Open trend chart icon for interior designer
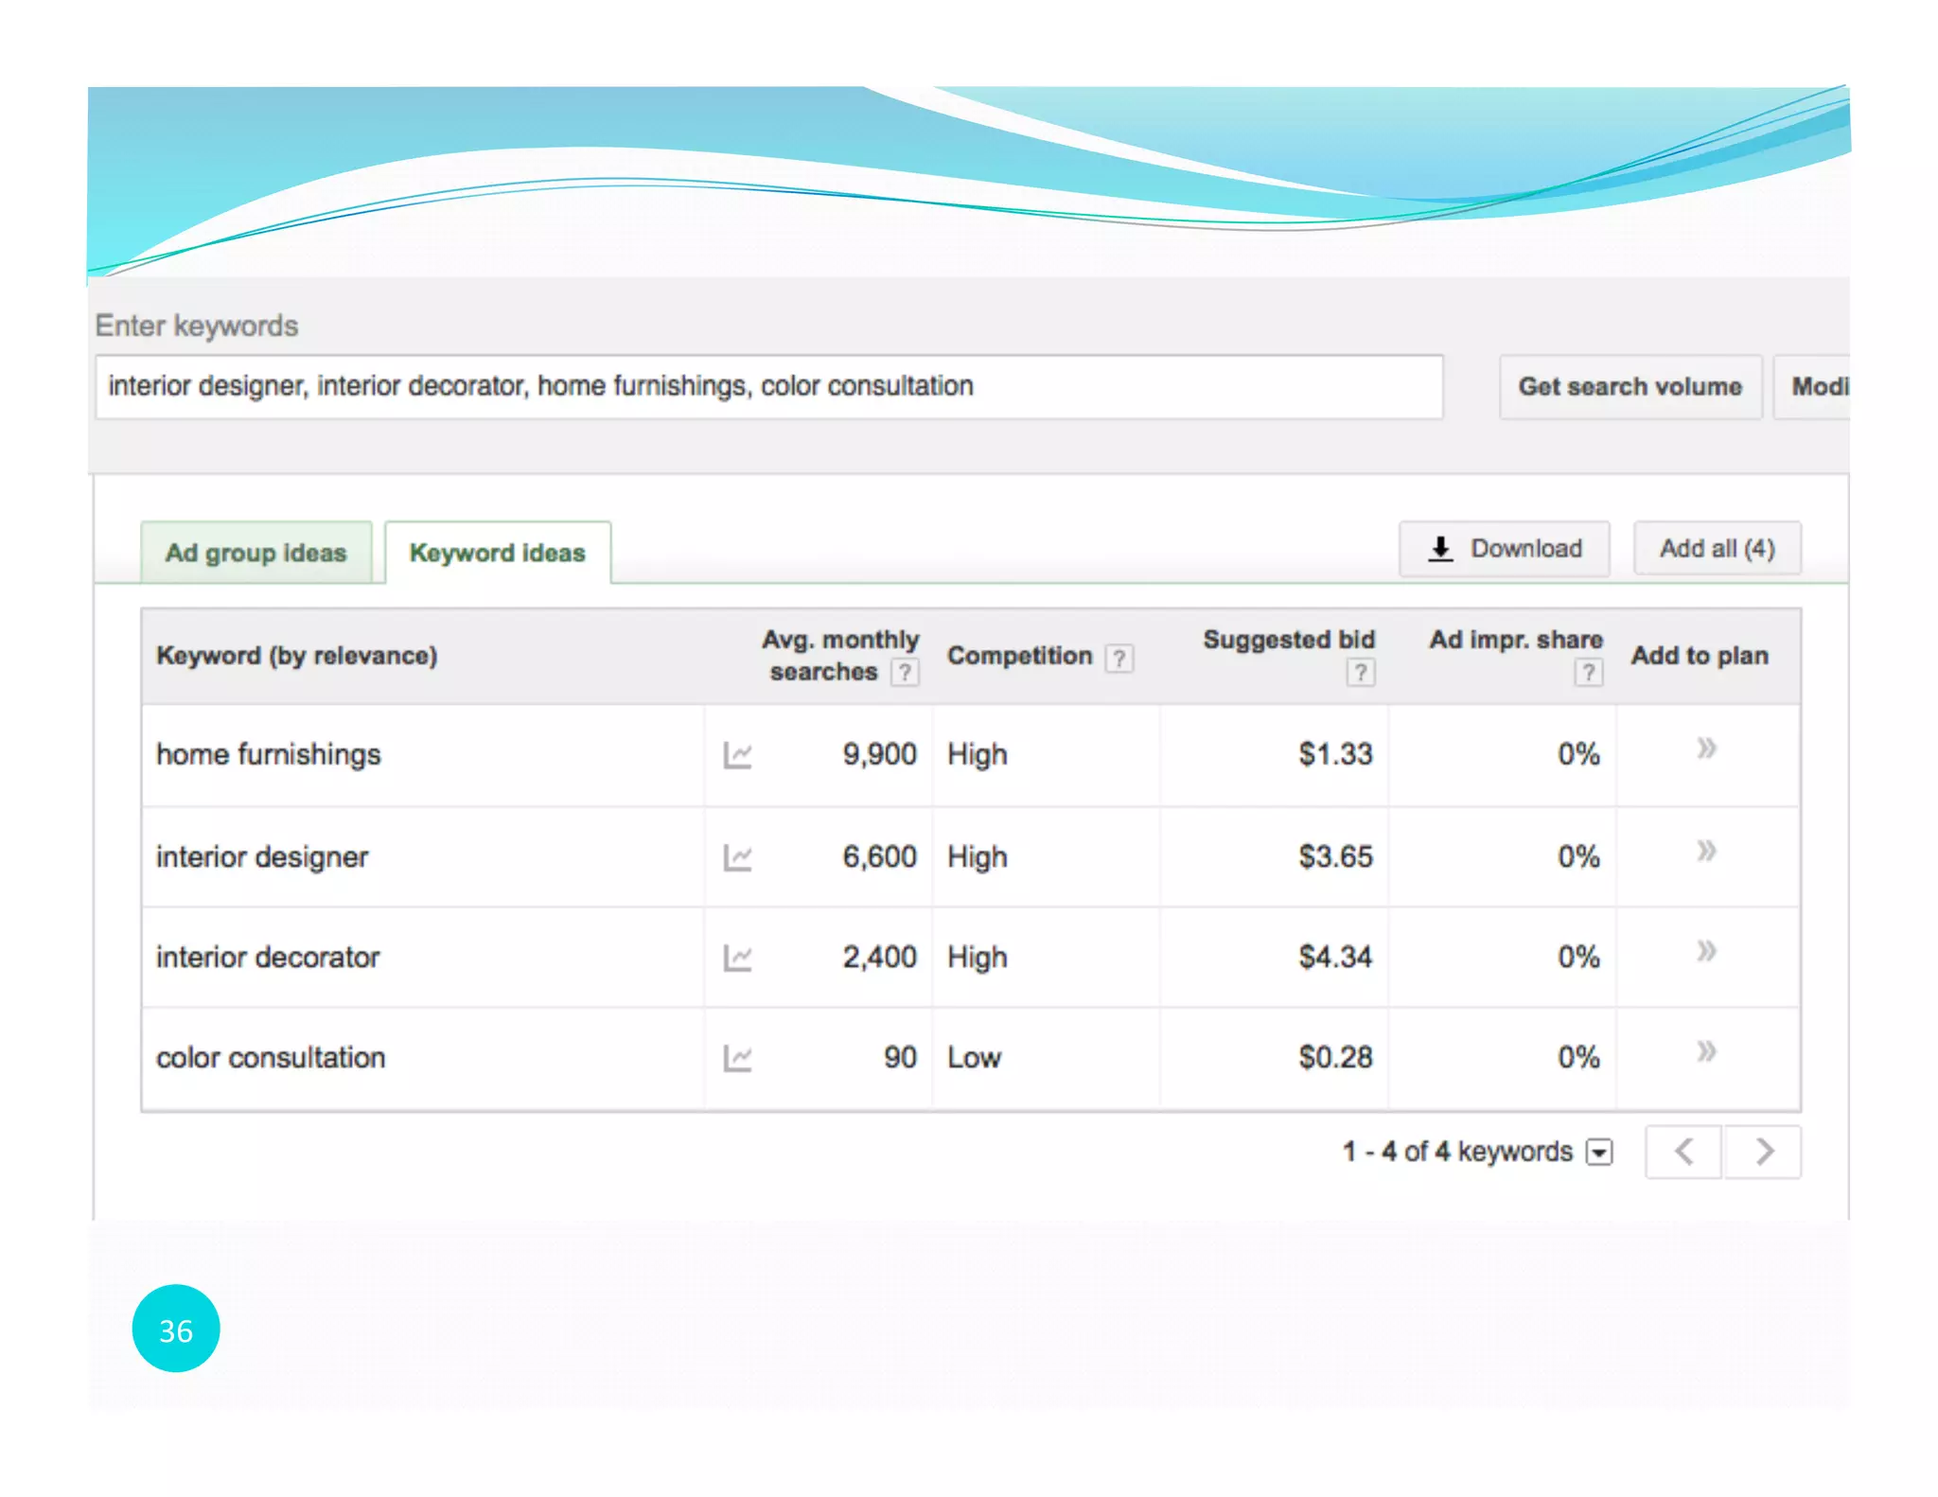The image size is (1938, 1497). coord(737,857)
